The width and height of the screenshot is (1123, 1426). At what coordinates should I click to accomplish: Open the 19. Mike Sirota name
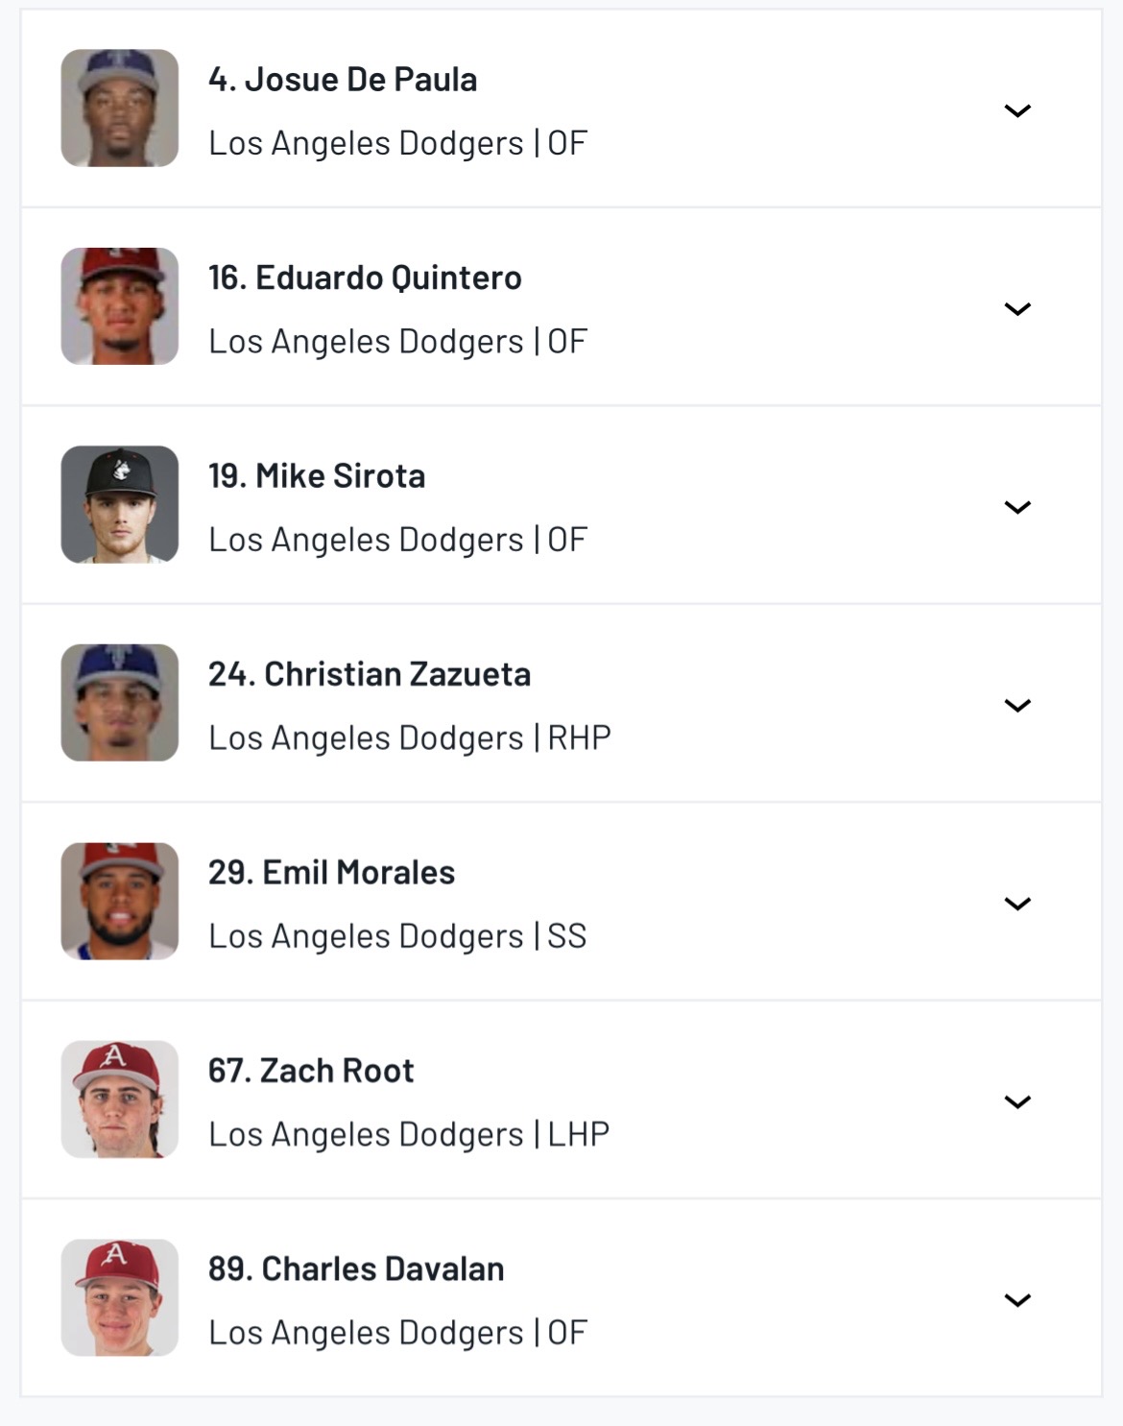tap(317, 476)
